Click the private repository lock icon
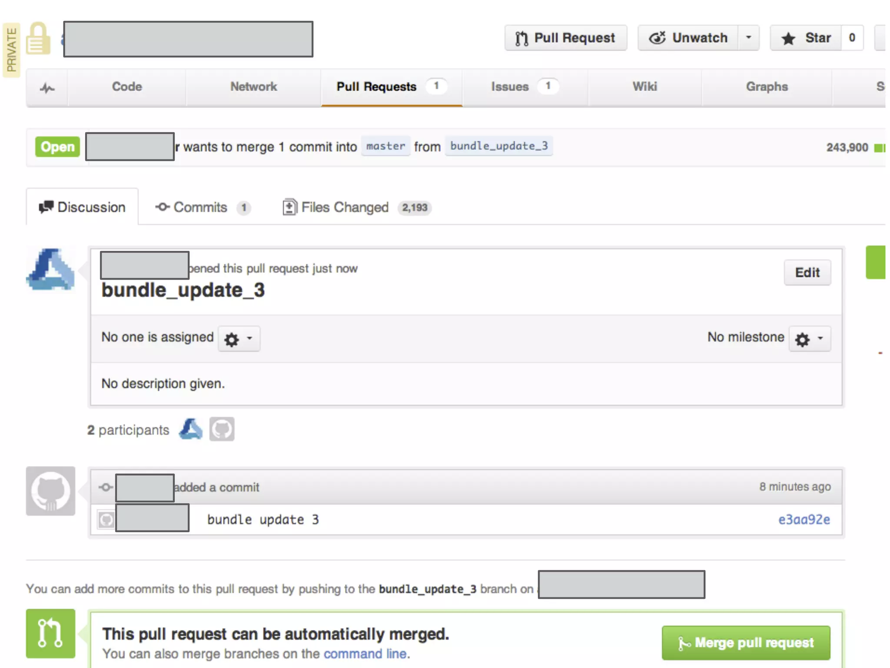This screenshot has height=668, width=890. coord(38,39)
